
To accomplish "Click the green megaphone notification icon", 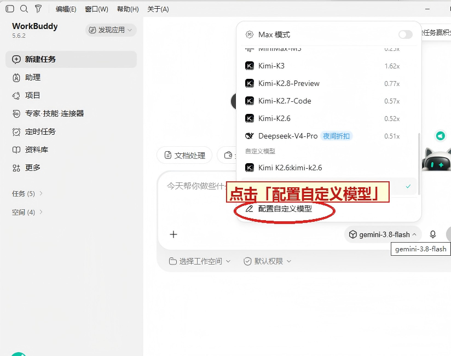I will coord(441,135).
